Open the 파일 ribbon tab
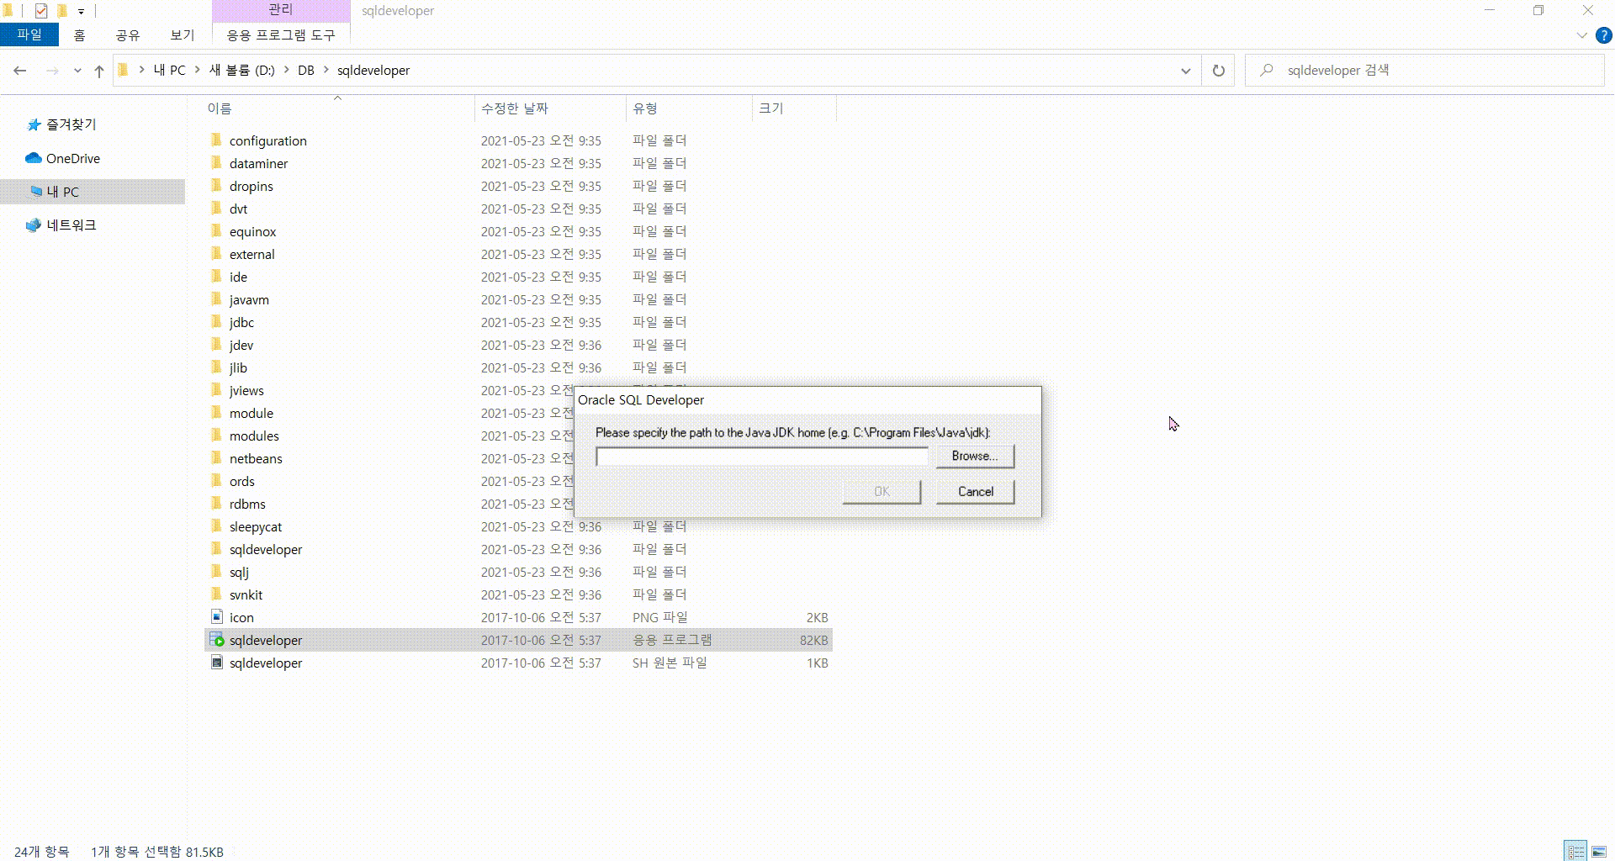Image resolution: width=1615 pixels, height=861 pixels. pyautogui.click(x=29, y=34)
